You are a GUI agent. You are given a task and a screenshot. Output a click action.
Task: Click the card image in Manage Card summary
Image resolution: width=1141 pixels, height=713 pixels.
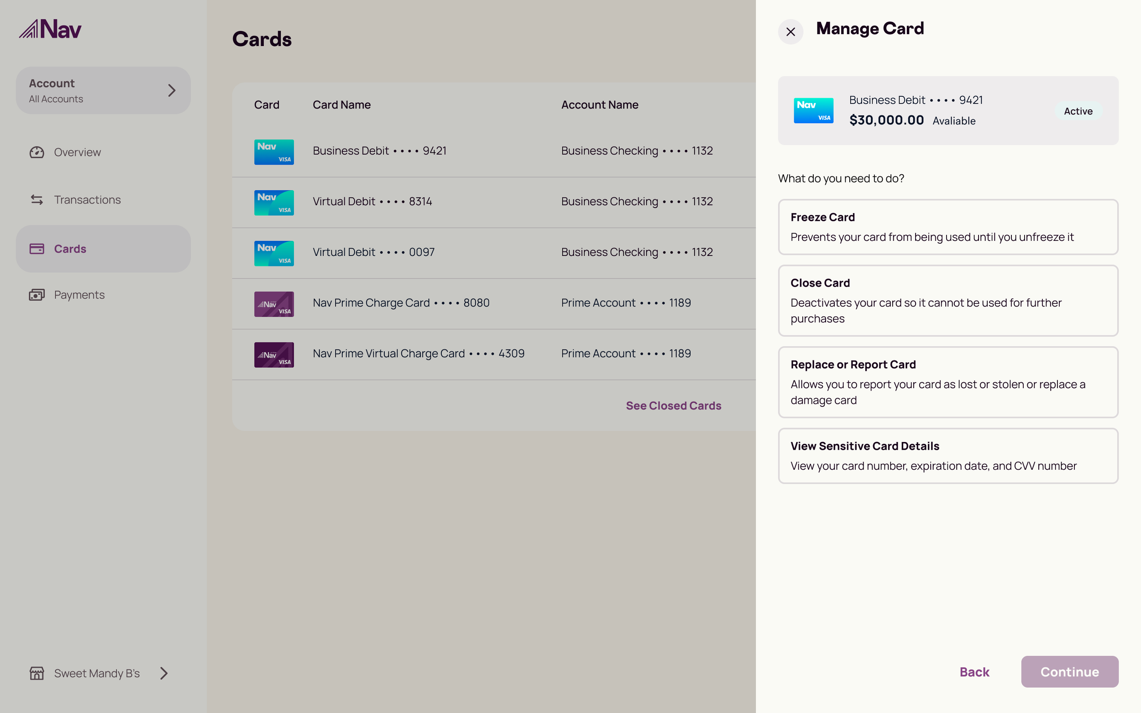point(813,110)
